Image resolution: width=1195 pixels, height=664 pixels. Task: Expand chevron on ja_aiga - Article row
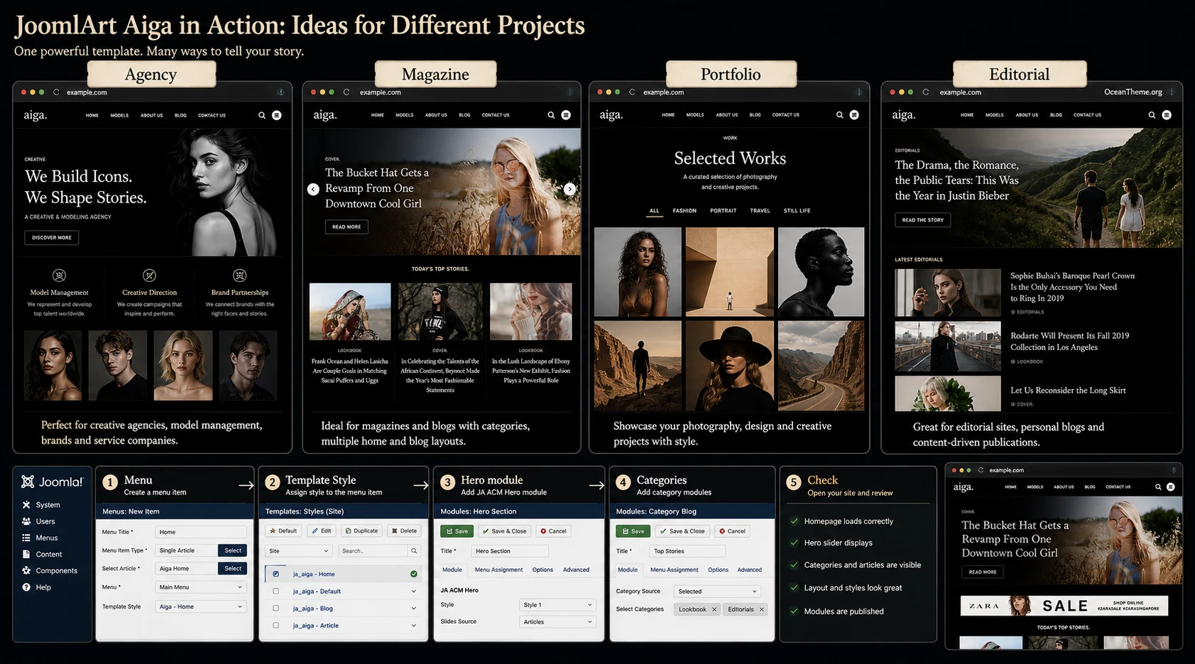tap(413, 626)
